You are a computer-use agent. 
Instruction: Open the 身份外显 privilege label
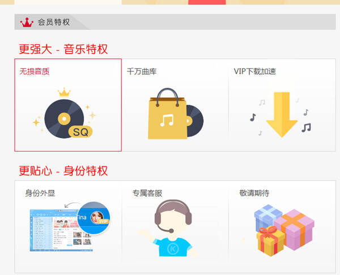[x=40, y=193]
